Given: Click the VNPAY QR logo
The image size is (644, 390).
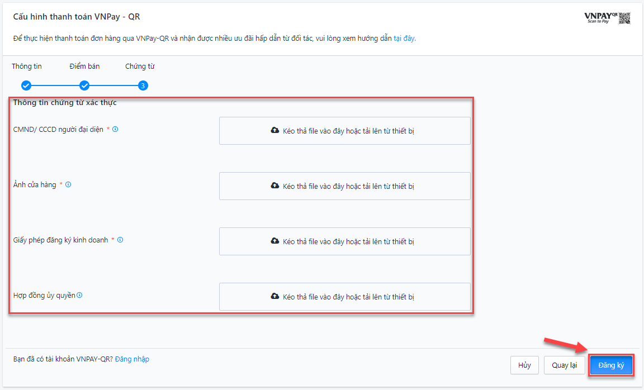Looking at the screenshot, I should coord(607,18).
